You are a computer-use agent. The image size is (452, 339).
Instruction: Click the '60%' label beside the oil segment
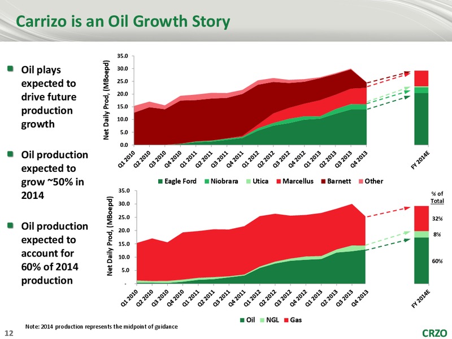(437, 261)
